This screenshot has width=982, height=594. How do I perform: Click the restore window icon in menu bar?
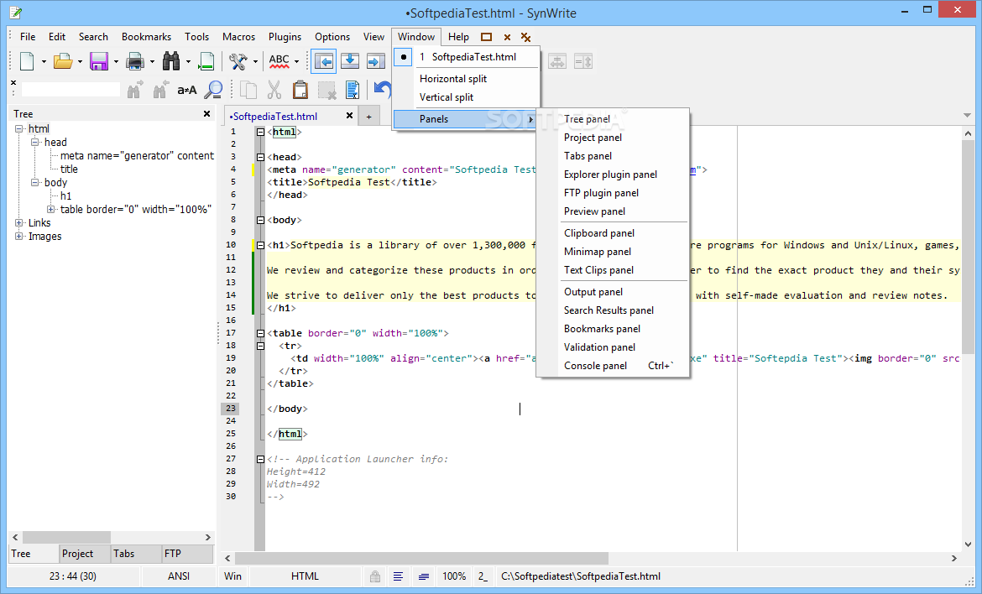(x=486, y=37)
